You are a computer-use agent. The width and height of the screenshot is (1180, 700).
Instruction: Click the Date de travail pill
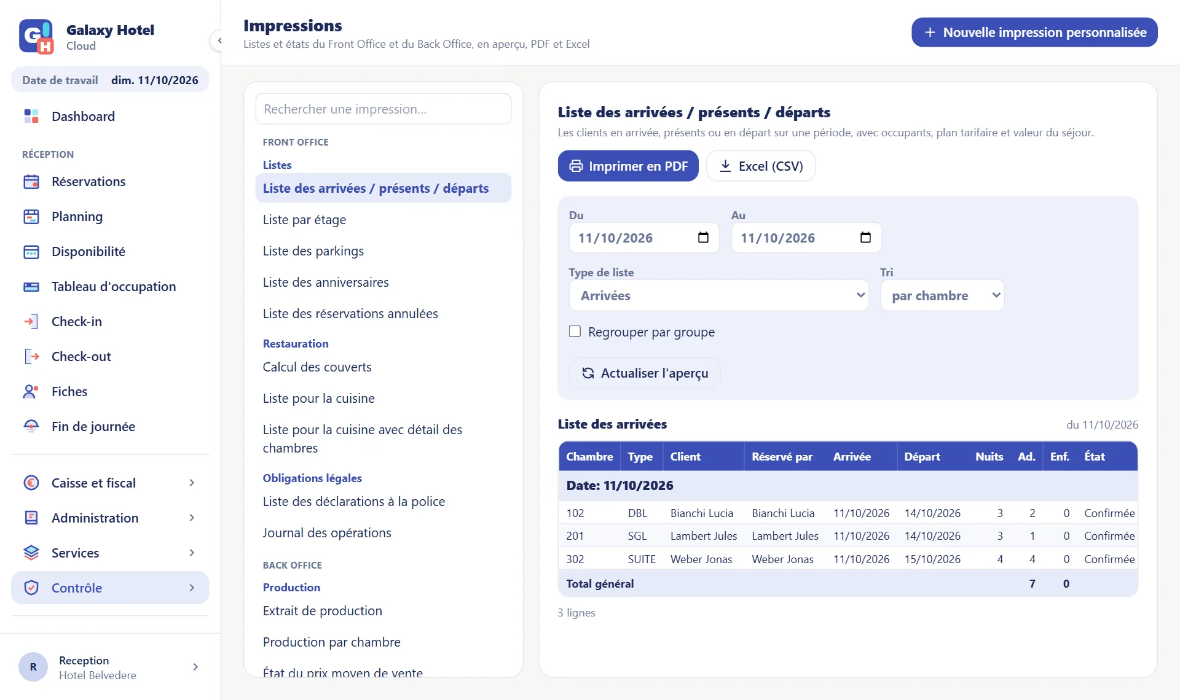tap(110, 80)
